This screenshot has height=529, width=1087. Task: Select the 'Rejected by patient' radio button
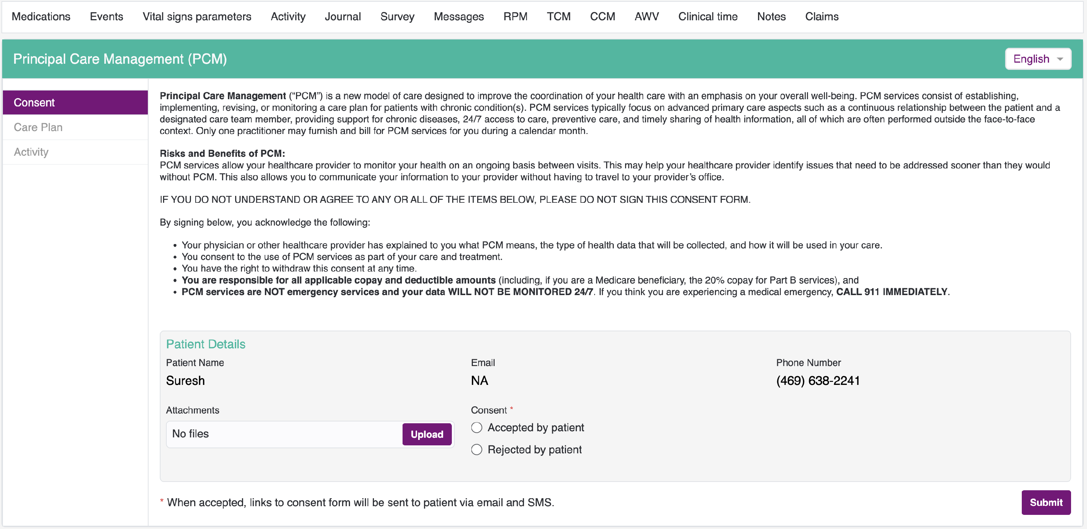point(476,449)
